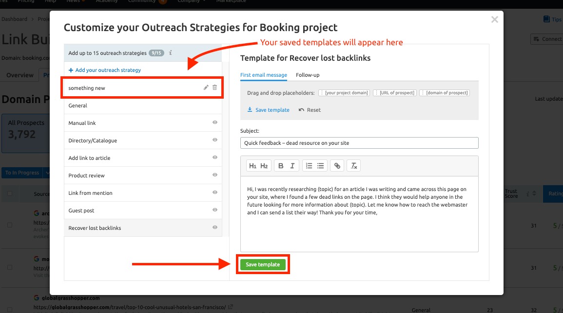Screen dimensions: 563x313
Task: Apply H1 heading formatting
Action: click(253, 166)
